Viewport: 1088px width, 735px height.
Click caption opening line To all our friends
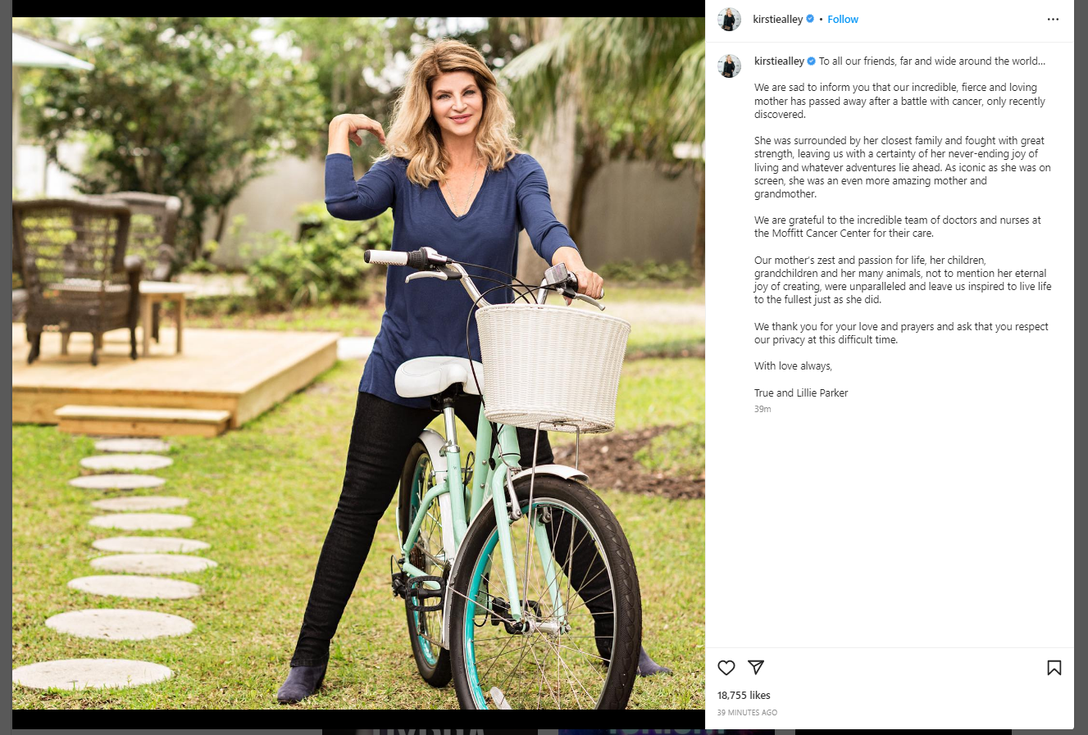(932, 61)
